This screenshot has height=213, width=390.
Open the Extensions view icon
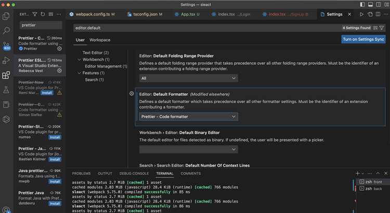(6, 75)
